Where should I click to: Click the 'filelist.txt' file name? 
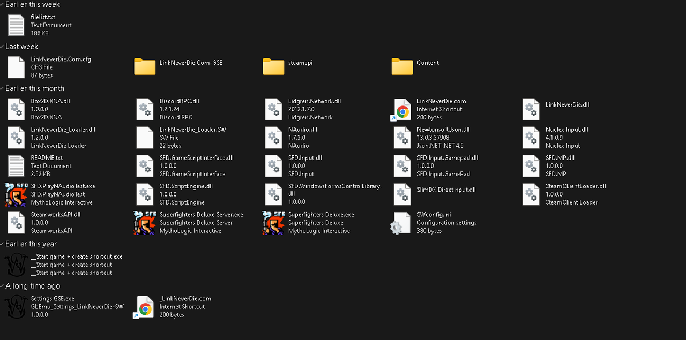[43, 17]
